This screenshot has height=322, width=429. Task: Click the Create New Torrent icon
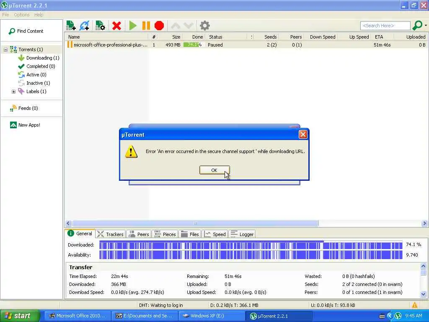[100, 26]
